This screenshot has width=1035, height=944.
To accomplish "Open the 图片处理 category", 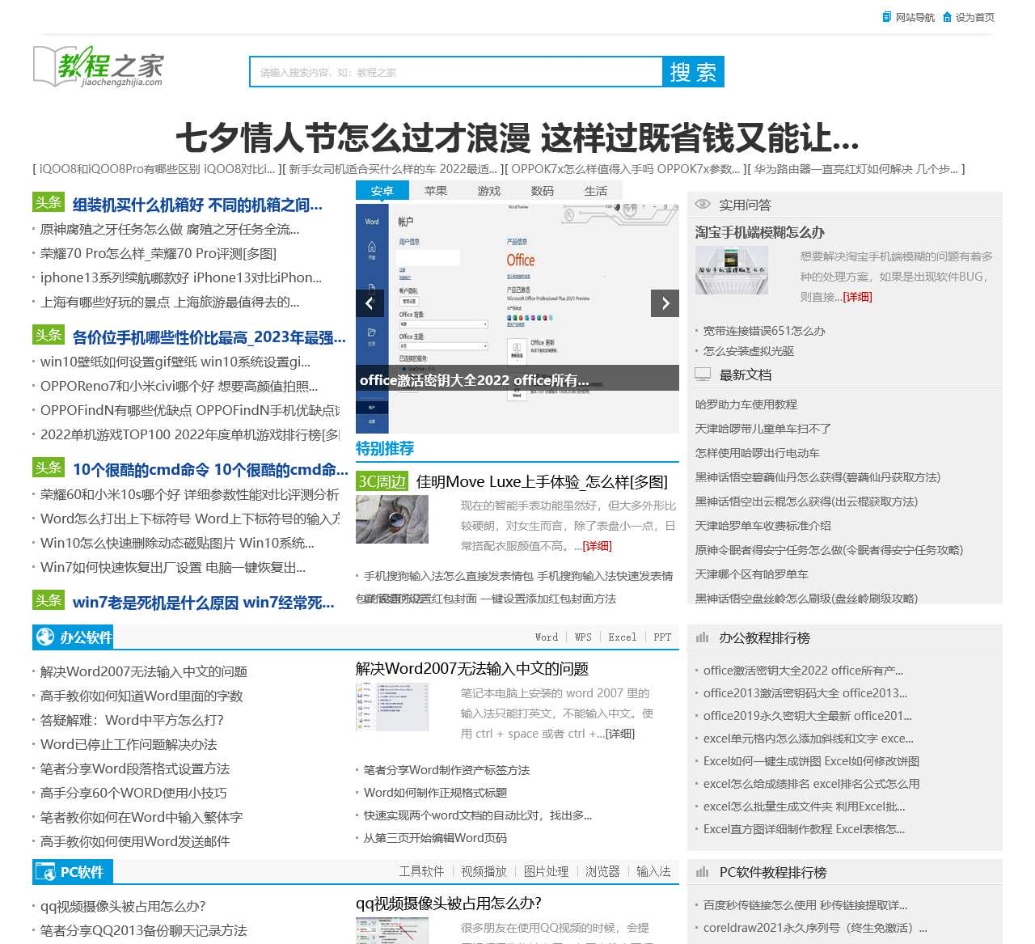I will pos(546,871).
